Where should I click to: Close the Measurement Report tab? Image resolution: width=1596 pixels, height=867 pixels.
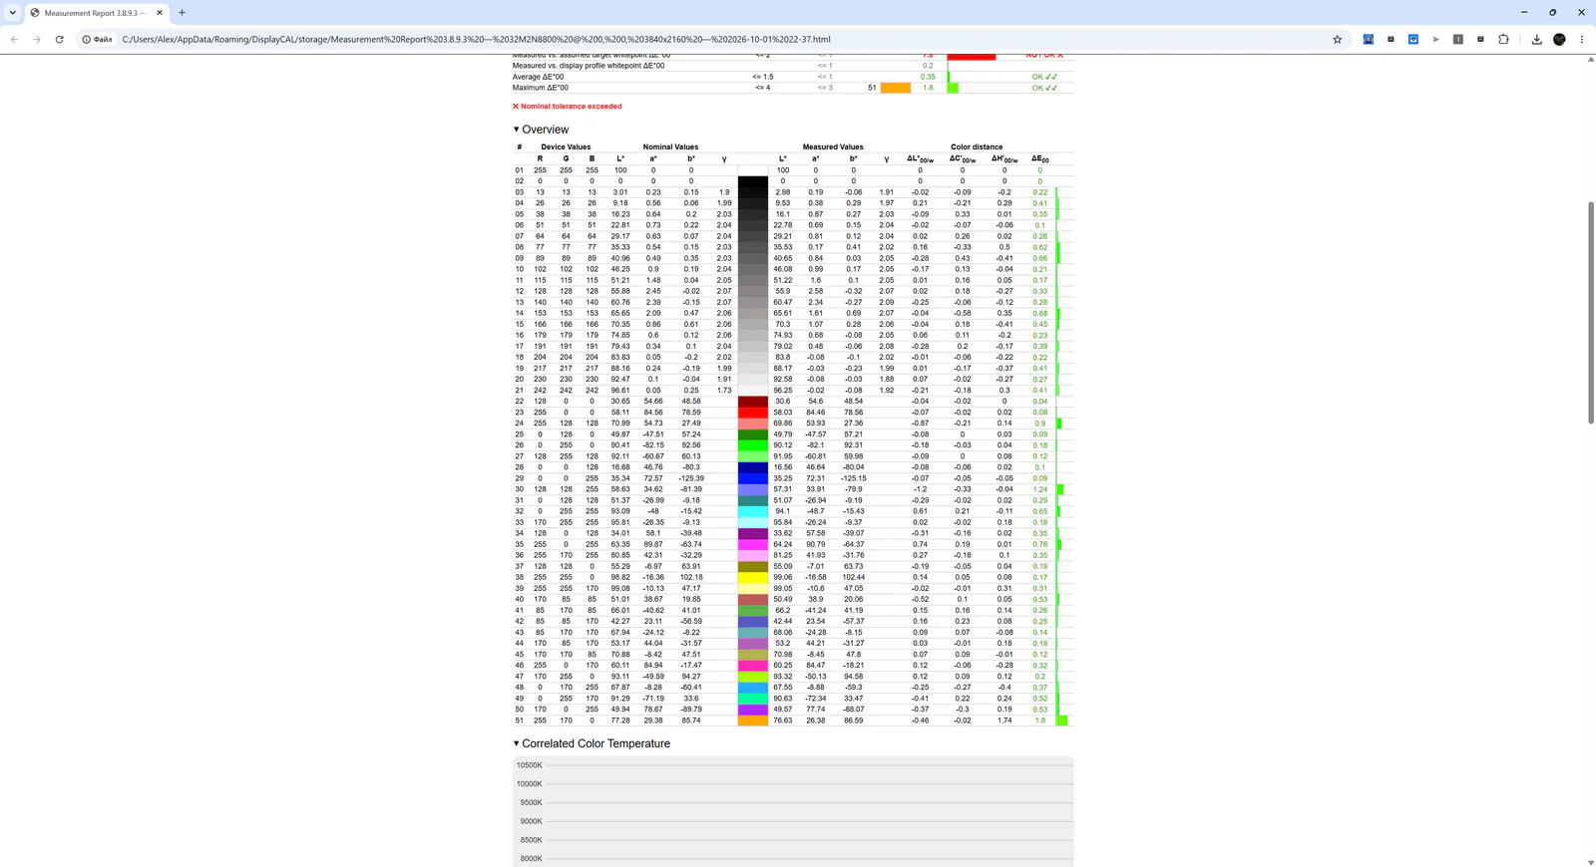point(159,13)
